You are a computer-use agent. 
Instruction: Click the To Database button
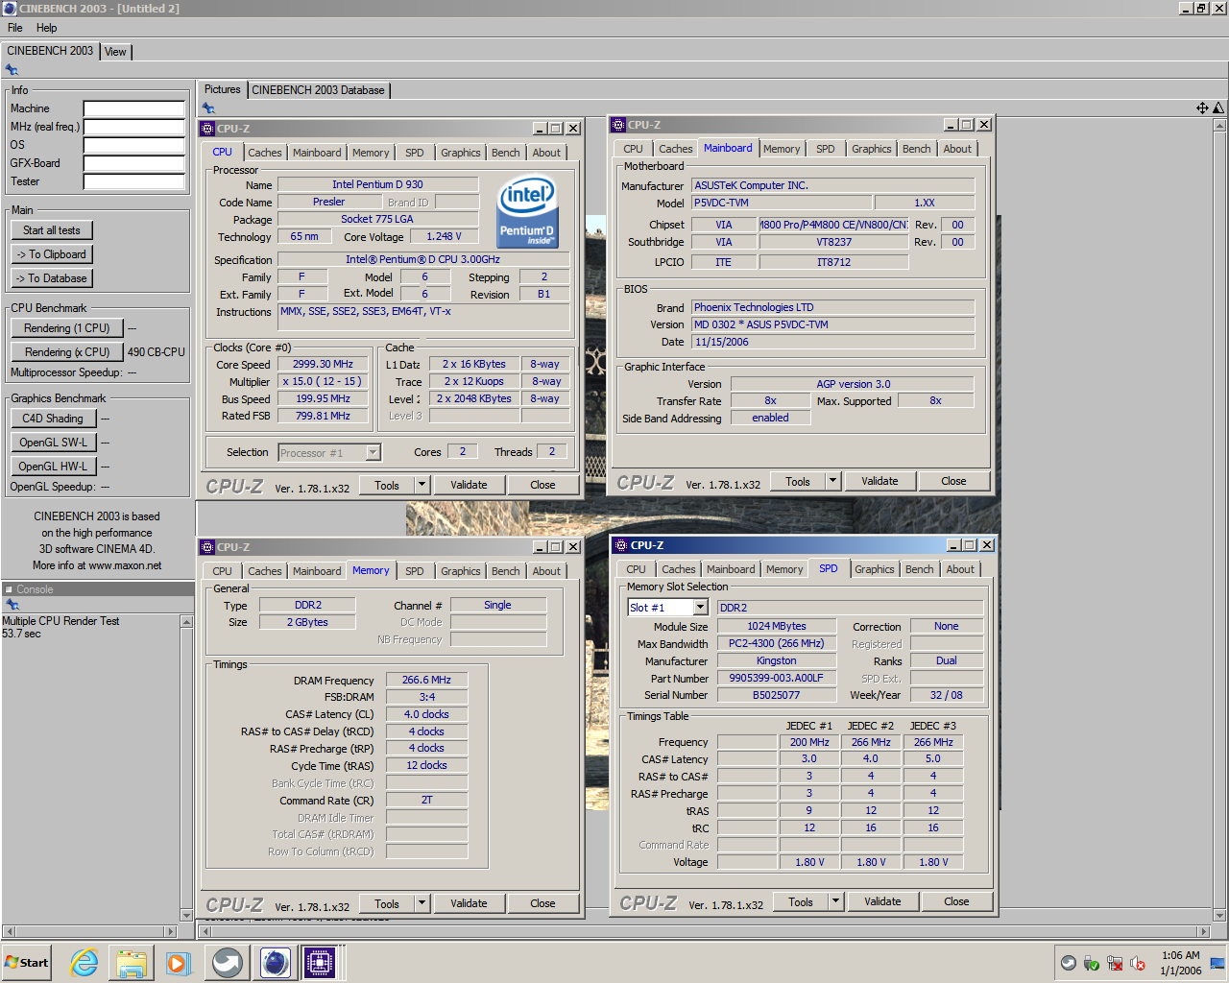52,278
